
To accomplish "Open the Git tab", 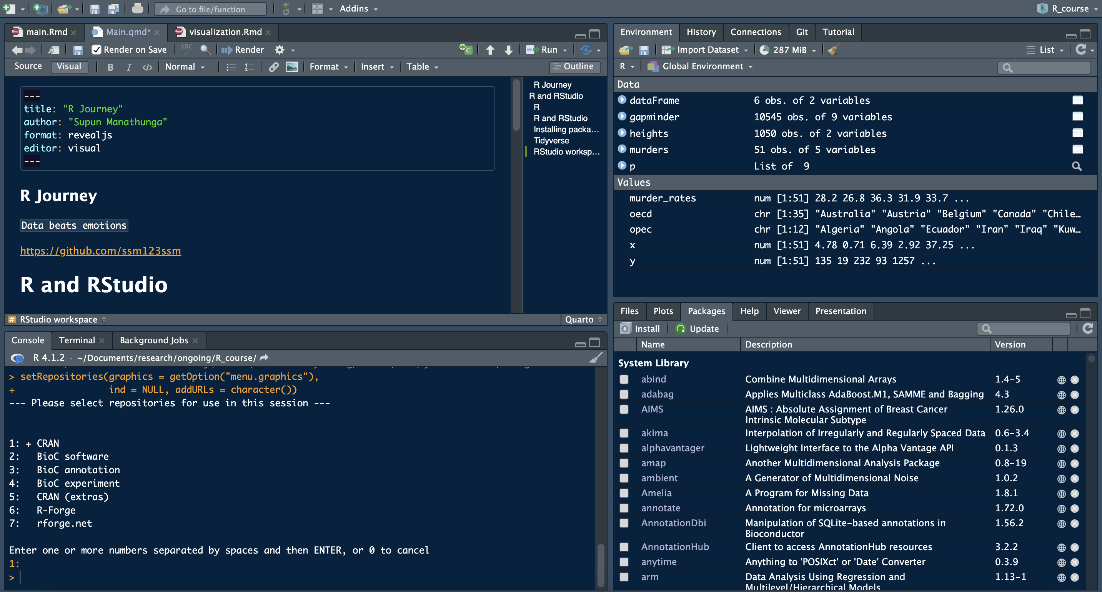I will coord(802,32).
